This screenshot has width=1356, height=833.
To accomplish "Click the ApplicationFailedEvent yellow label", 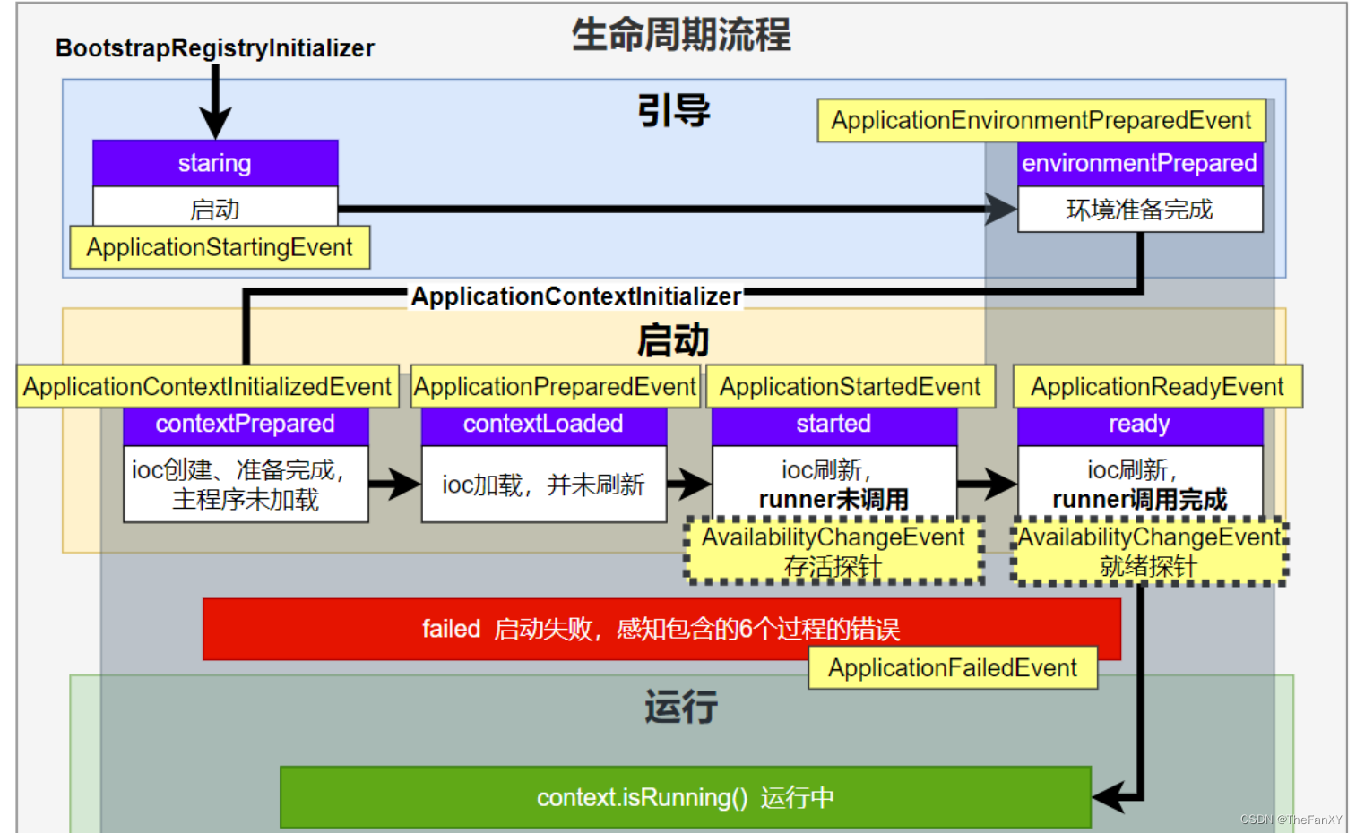I will click(x=953, y=668).
